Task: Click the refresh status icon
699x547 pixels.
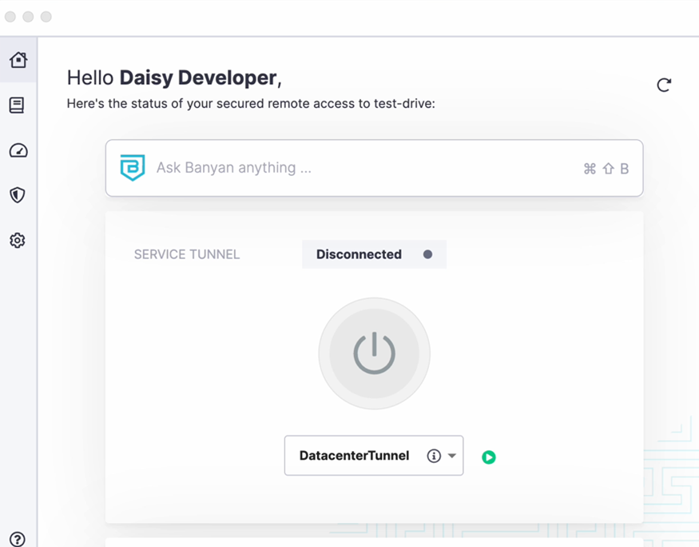Action: 664,85
